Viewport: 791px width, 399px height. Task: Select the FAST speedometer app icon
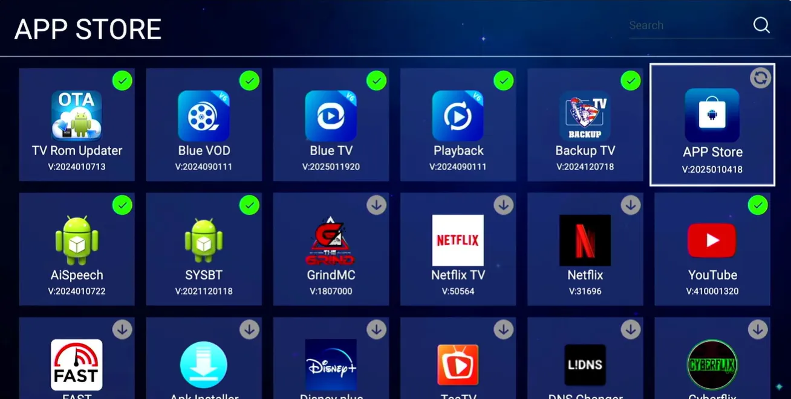(76, 365)
